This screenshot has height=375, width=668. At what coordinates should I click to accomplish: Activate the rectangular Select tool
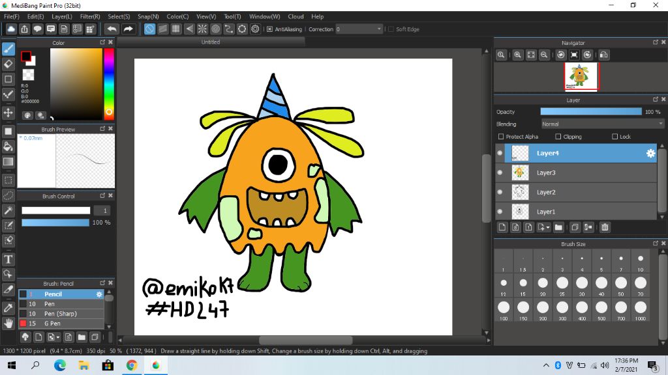pyautogui.click(x=8, y=180)
